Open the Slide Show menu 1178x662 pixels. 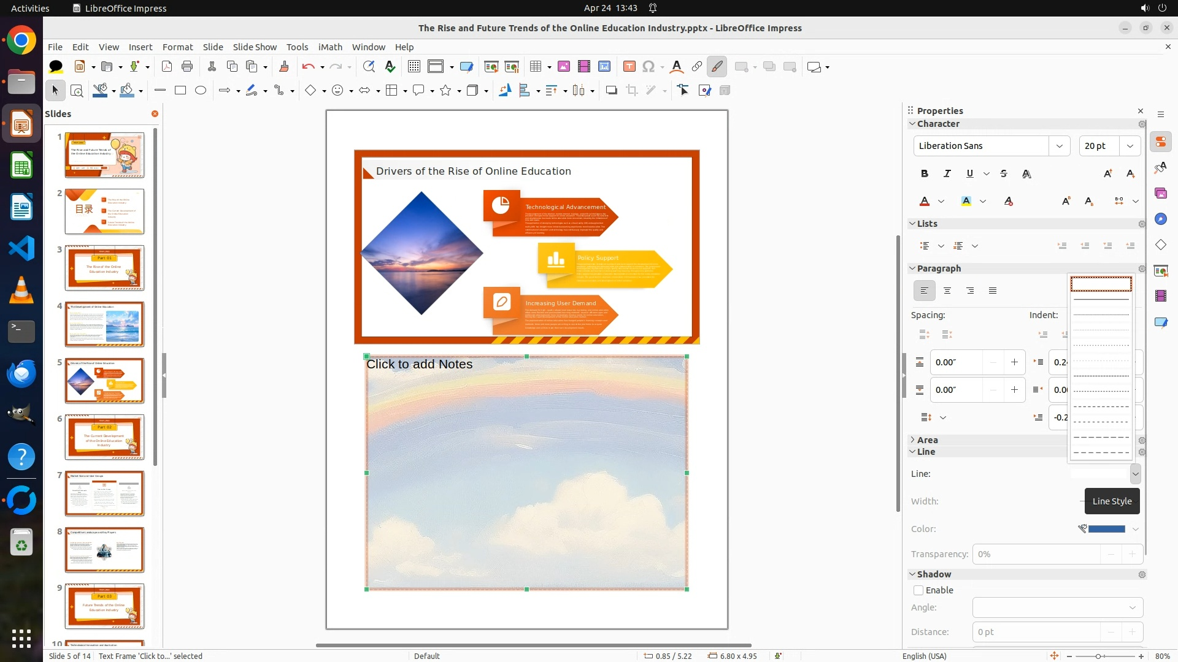tap(255, 47)
